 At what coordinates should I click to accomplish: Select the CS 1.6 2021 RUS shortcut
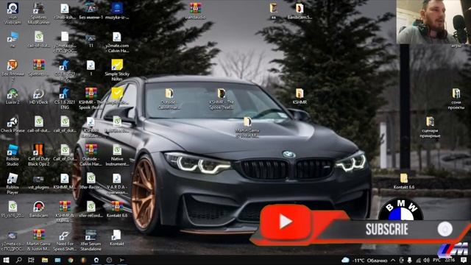65,70
